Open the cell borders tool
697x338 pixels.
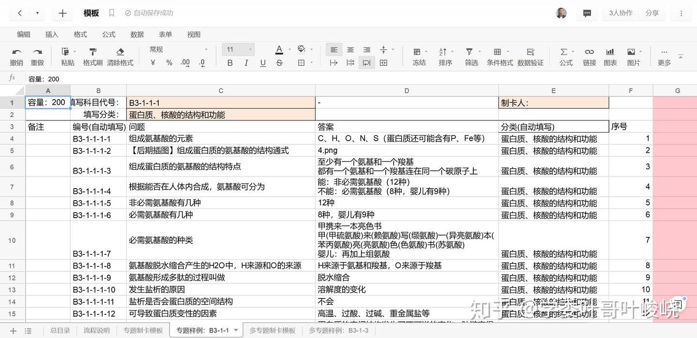(x=301, y=63)
